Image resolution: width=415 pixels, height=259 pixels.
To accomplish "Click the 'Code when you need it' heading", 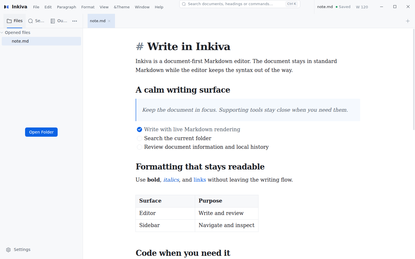I will 183,253.
